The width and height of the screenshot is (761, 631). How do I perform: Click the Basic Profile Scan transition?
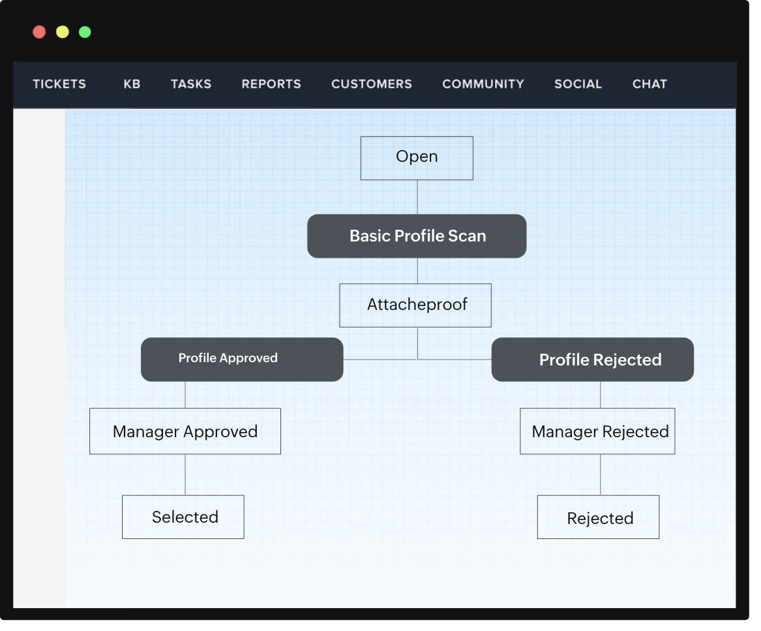coord(417,236)
